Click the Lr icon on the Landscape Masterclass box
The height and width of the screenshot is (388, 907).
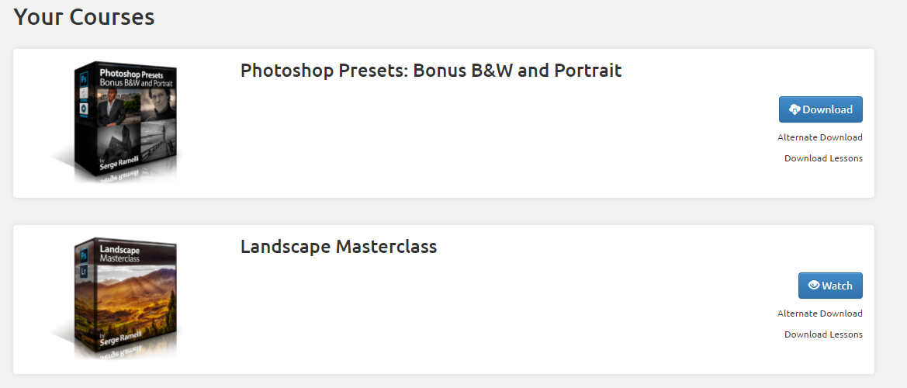point(84,271)
